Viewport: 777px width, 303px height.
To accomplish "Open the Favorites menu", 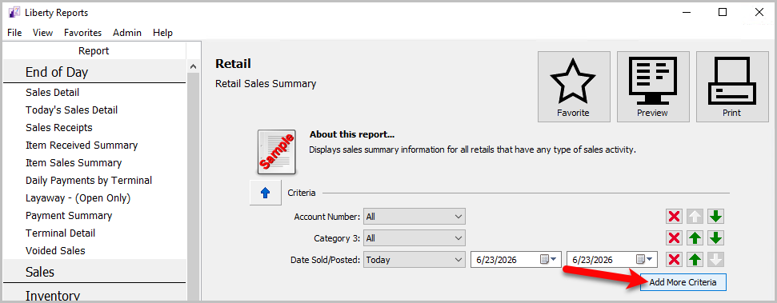I will point(82,33).
